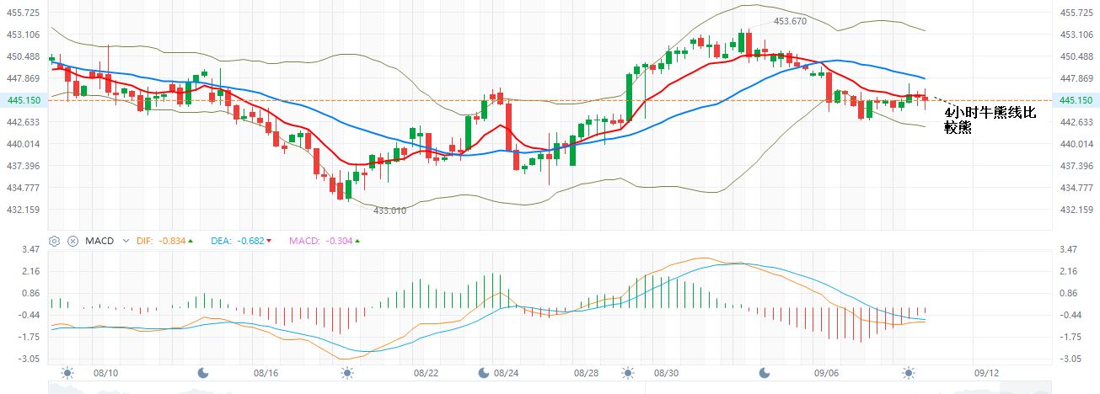The image size is (1100, 394).
Task: Click the sun icon between 09/06 and 09/12
Action: coord(909,372)
